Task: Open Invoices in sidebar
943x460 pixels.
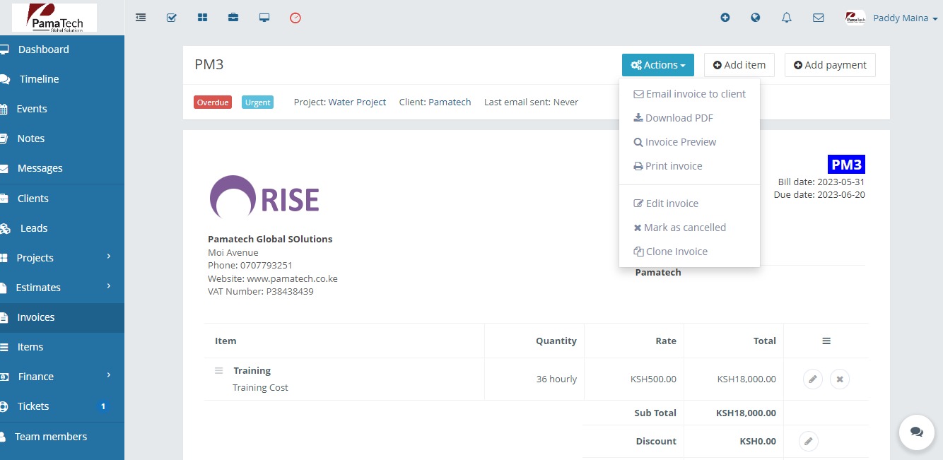Action: [62, 317]
